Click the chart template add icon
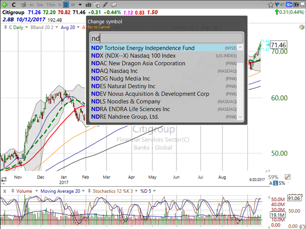The height and width of the screenshot is (229, 306). (96, 5)
